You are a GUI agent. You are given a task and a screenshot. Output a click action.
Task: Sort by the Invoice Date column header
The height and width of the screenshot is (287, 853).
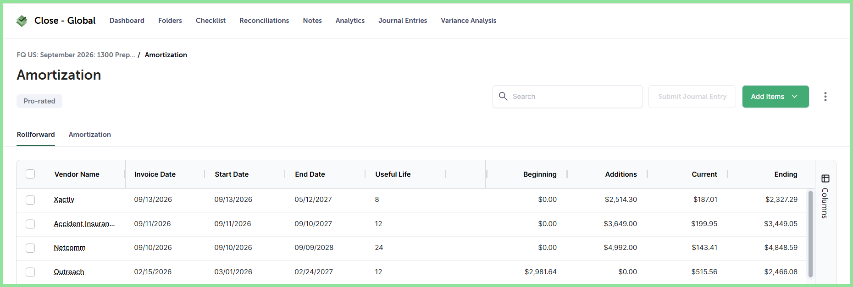pyautogui.click(x=155, y=174)
